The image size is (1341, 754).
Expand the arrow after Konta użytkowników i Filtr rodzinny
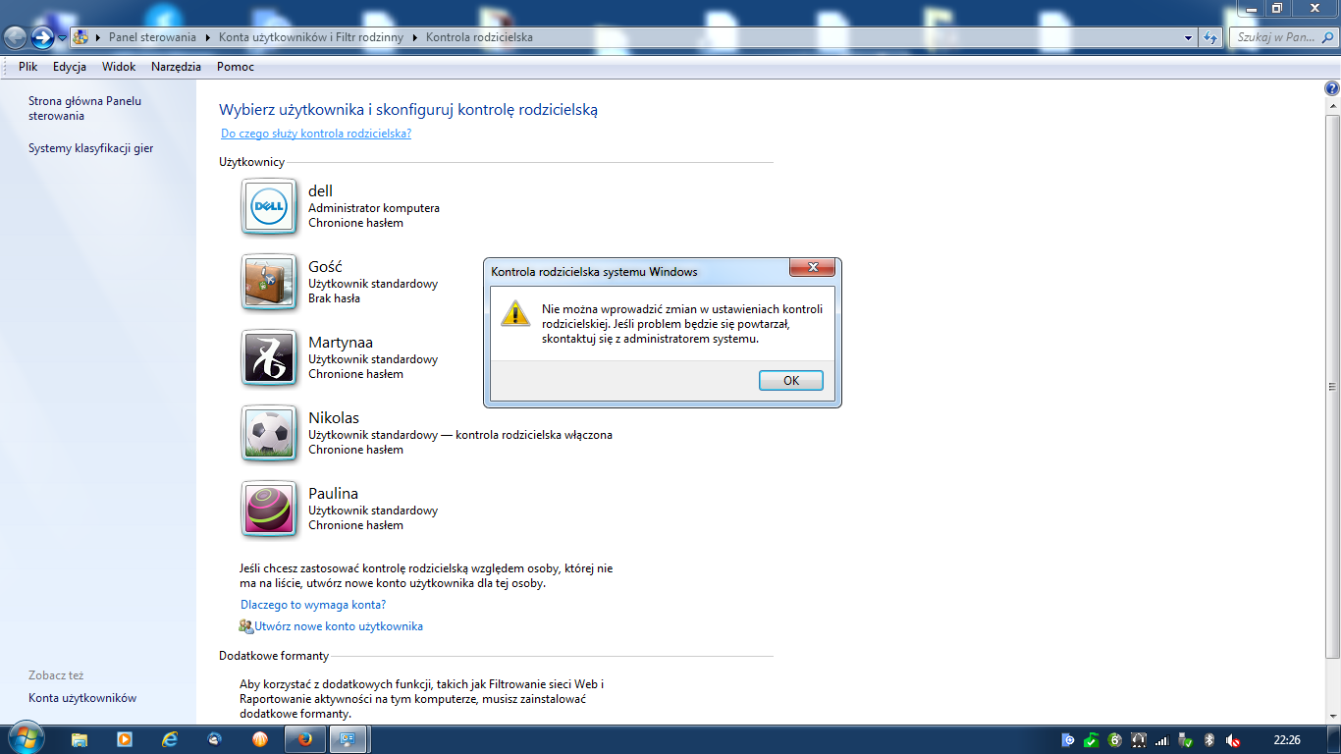click(x=415, y=37)
